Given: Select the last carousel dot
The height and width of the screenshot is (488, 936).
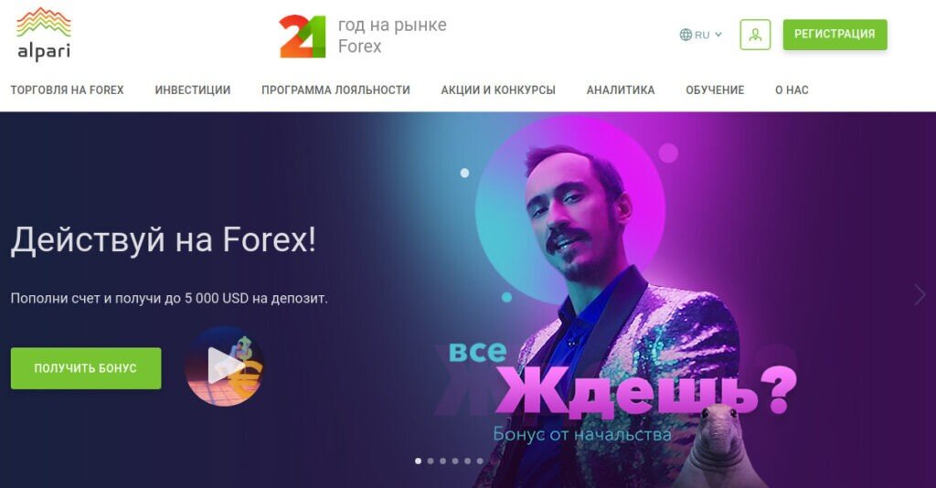Looking at the screenshot, I should [x=480, y=461].
